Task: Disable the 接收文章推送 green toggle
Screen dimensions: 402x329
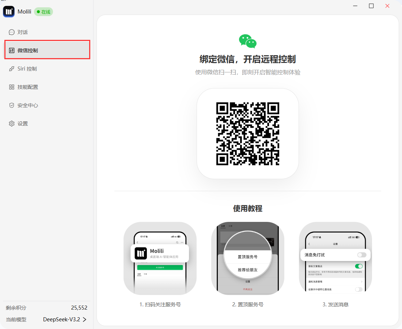Action: point(358,266)
